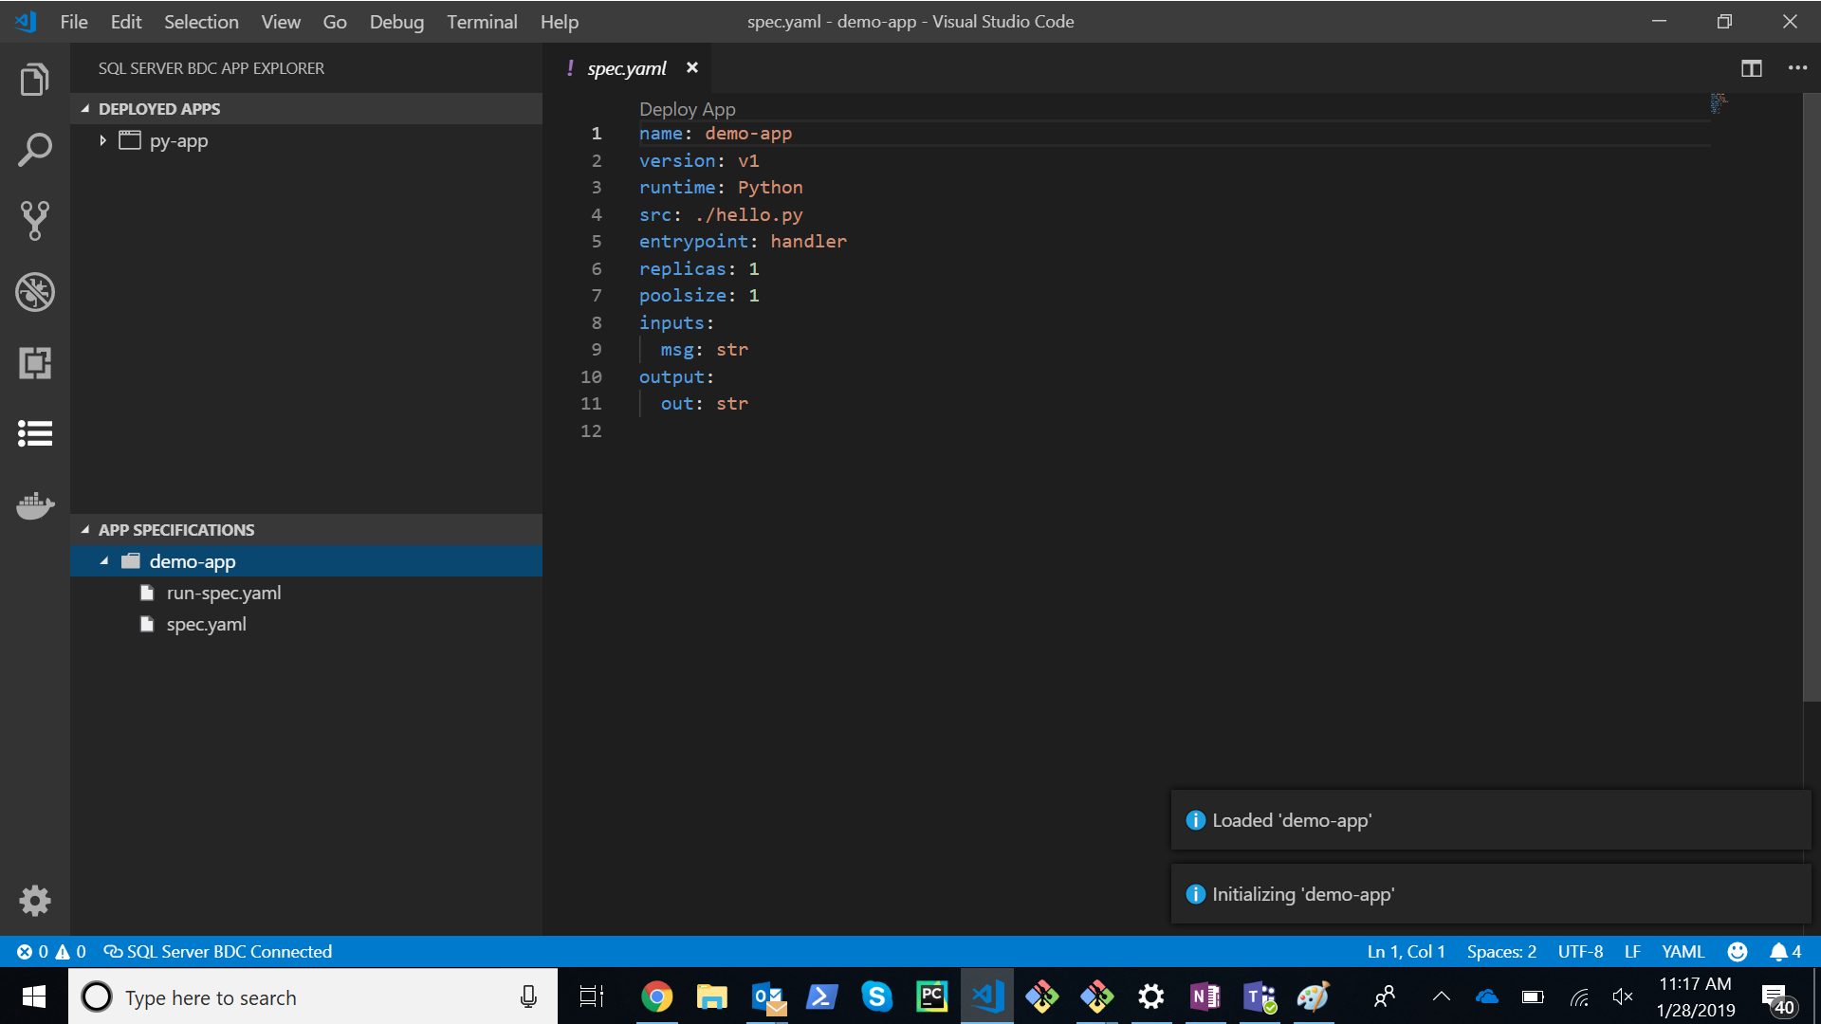Click the Settings gear icon

35,899
